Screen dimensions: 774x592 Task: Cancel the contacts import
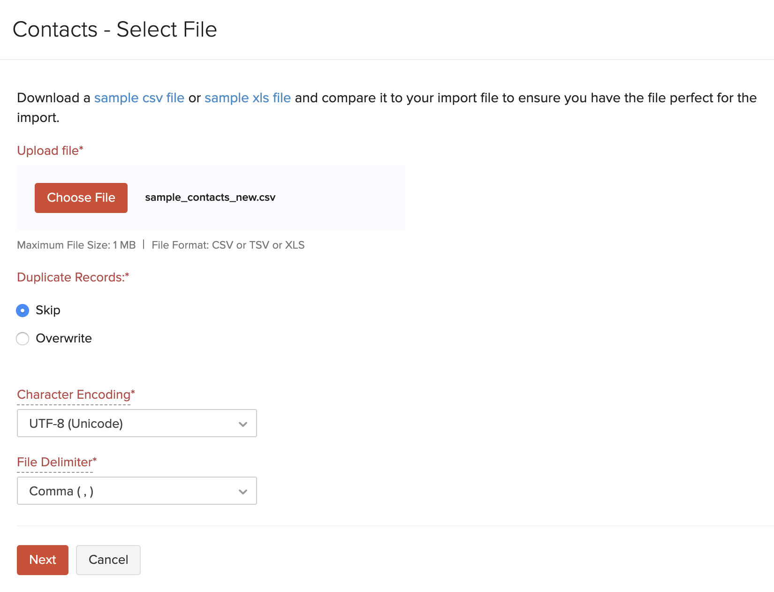tap(108, 560)
